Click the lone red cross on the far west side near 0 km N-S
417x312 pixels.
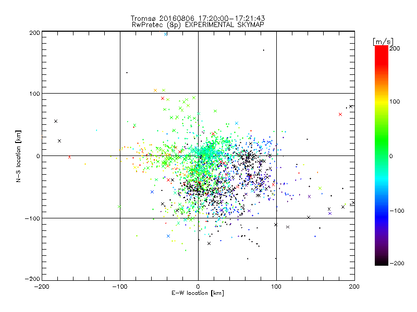point(69,158)
